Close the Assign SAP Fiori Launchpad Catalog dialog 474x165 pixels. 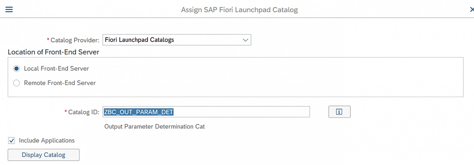471,10
